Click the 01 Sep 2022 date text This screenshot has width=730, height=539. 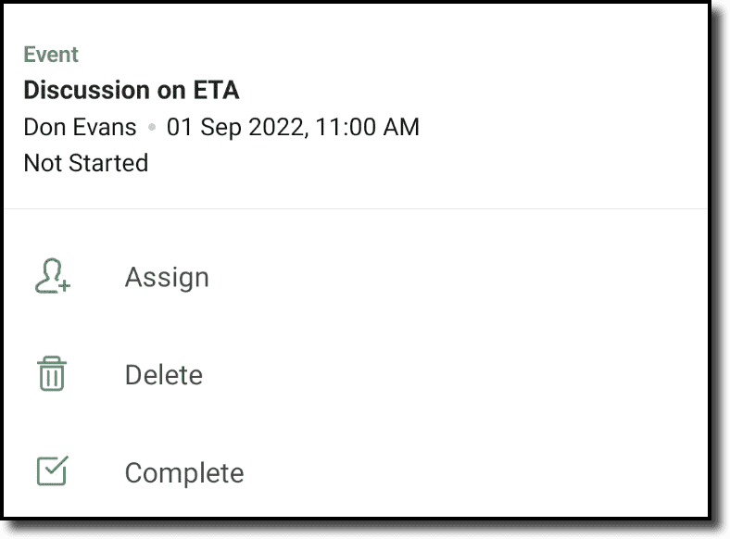point(235,127)
